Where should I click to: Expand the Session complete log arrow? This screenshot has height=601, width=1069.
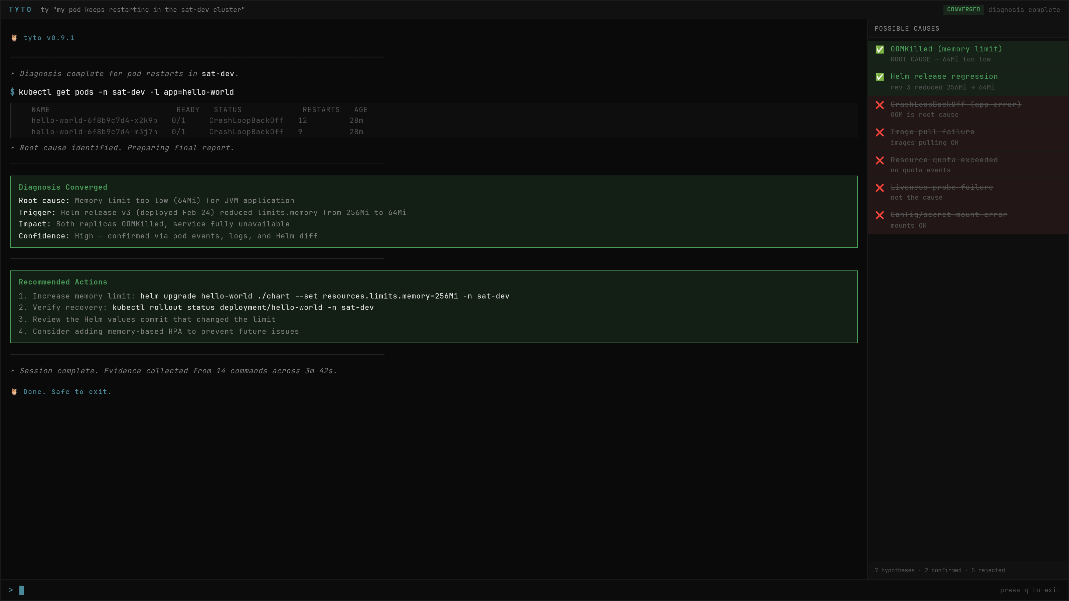pos(13,371)
